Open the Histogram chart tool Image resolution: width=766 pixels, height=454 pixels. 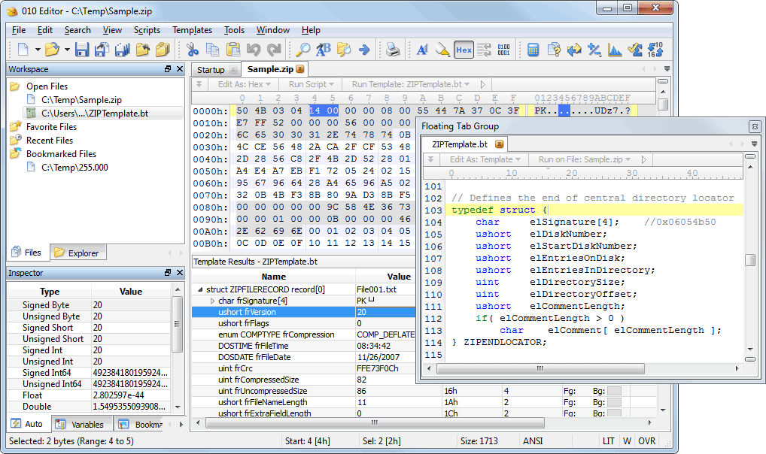(x=615, y=50)
